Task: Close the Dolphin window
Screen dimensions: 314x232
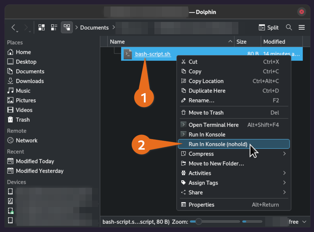Action: pyautogui.click(x=302, y=12)
